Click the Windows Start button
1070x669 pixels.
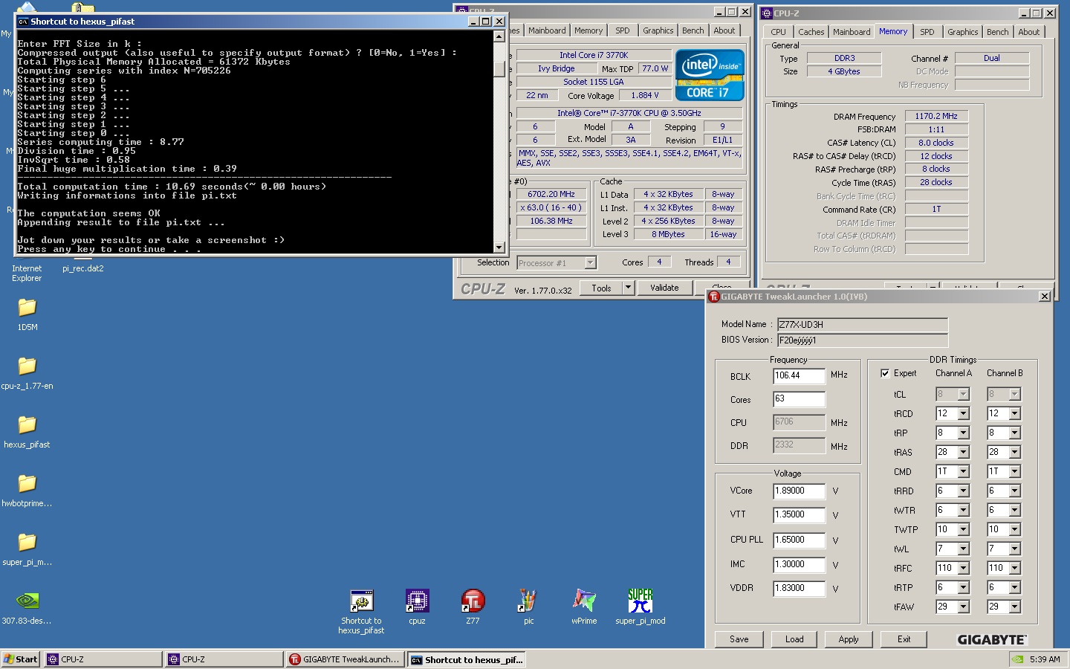pyautogui.click(x=20, y=659)
